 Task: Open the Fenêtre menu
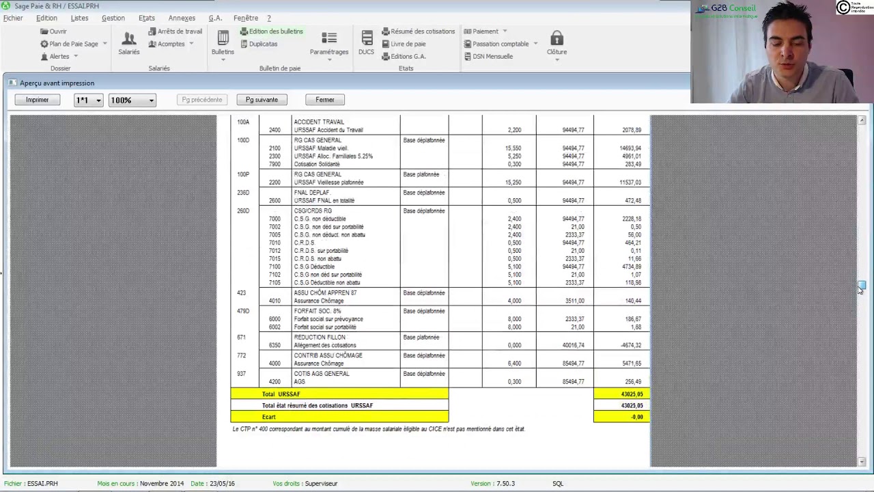[246, 18]
